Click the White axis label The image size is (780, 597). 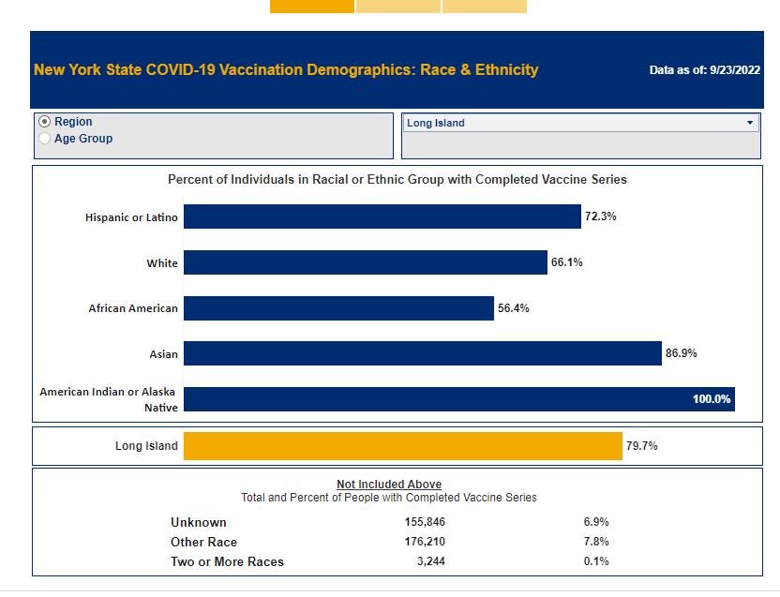[161, 263]
